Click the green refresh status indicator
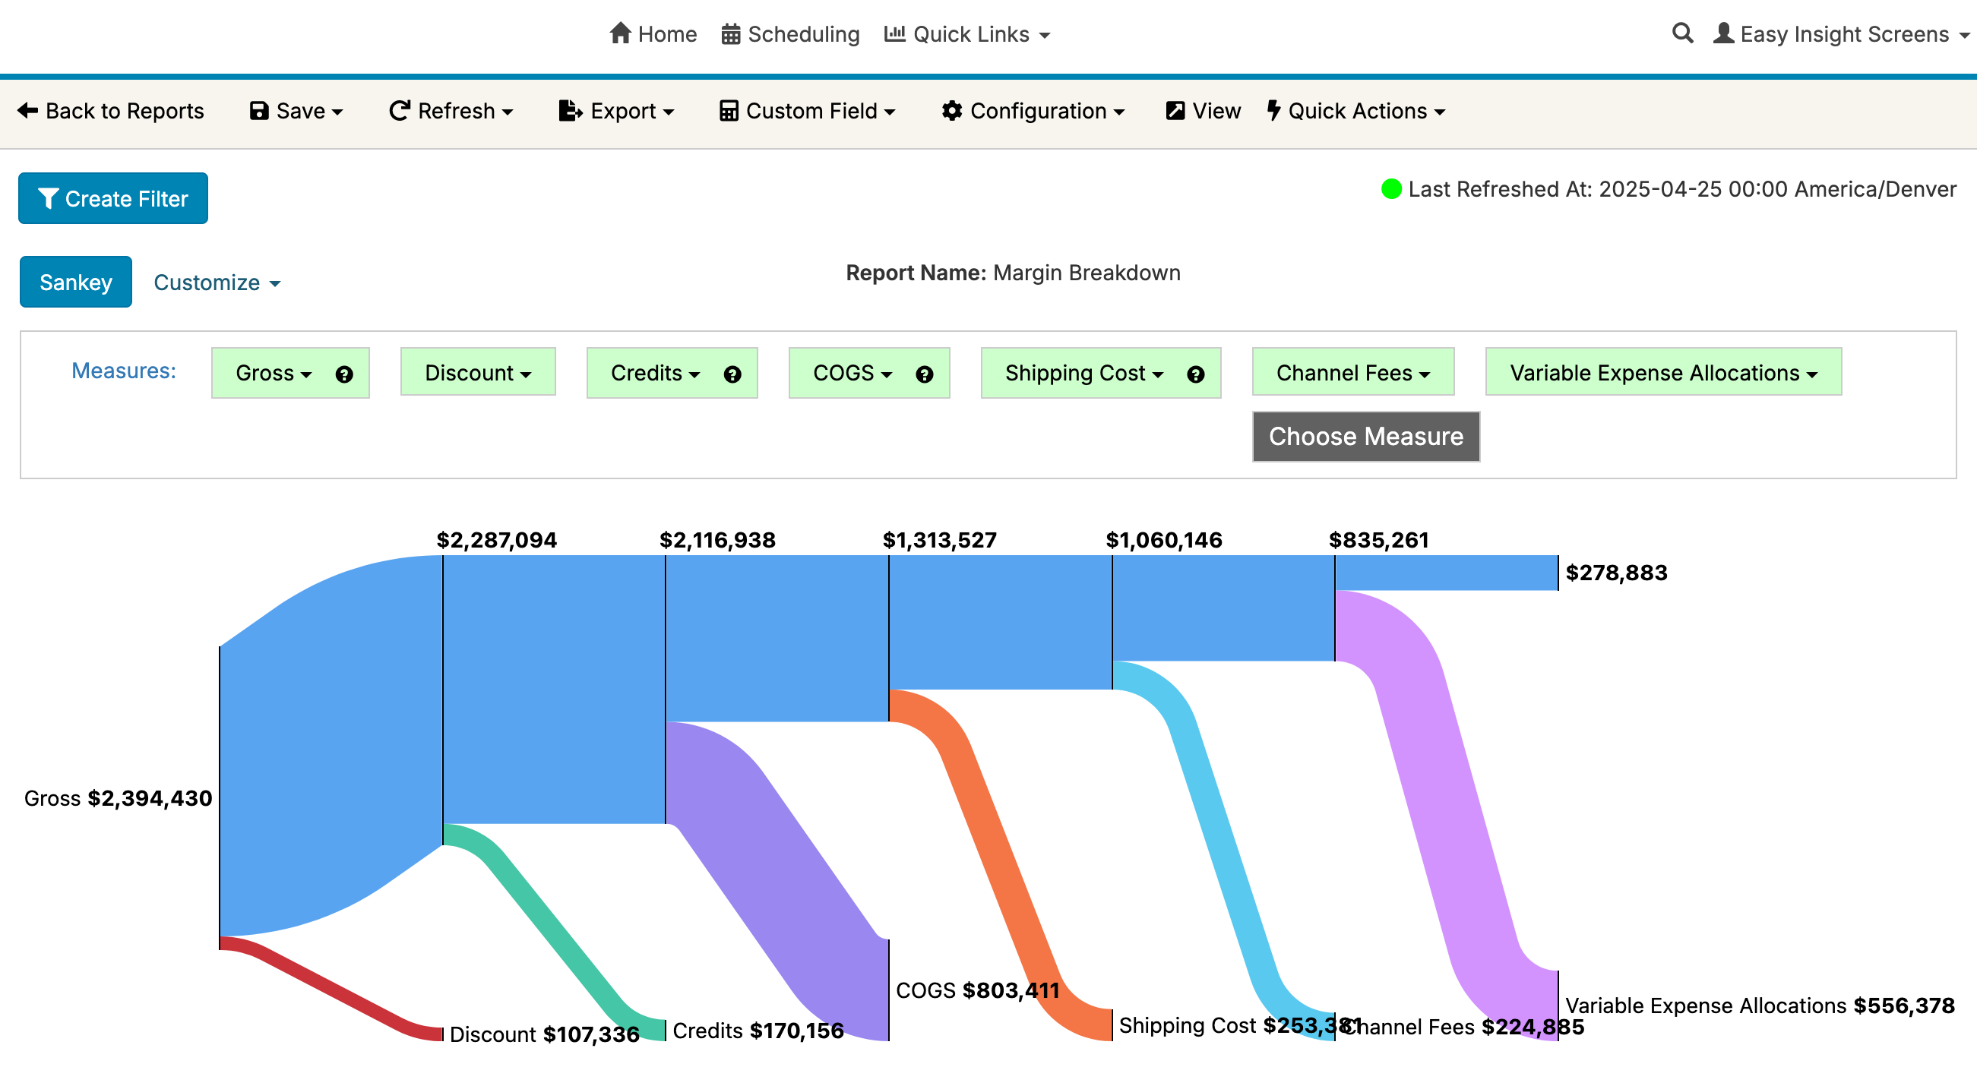The height and width of the screenshot is (1086, 1977). coord(1390,188)
